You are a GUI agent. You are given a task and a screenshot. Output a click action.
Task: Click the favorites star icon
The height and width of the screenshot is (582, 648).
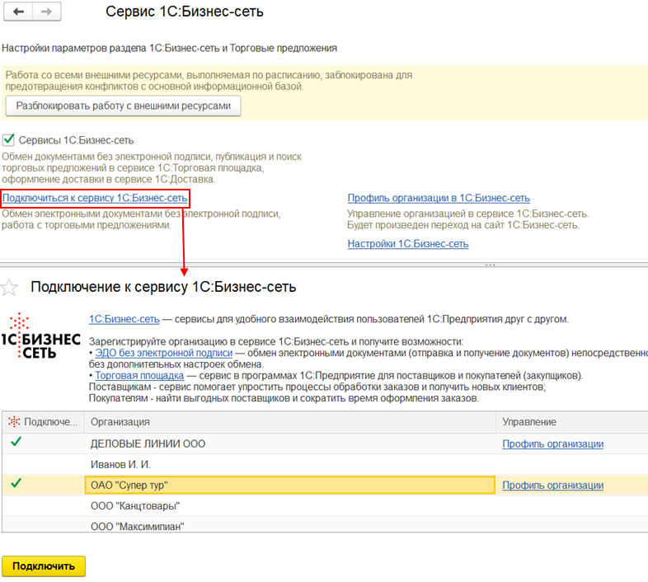(9, 288)
